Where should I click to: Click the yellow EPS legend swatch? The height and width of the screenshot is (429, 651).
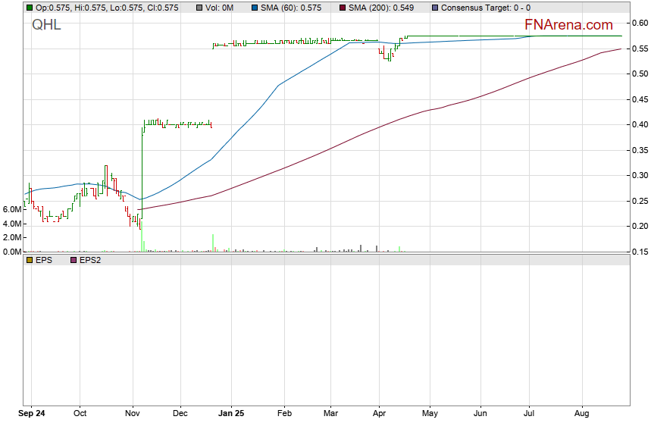click(29, 260)
